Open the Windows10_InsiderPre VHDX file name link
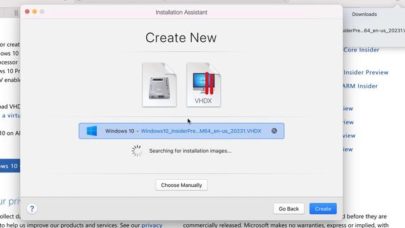 [x=201, y=131]
